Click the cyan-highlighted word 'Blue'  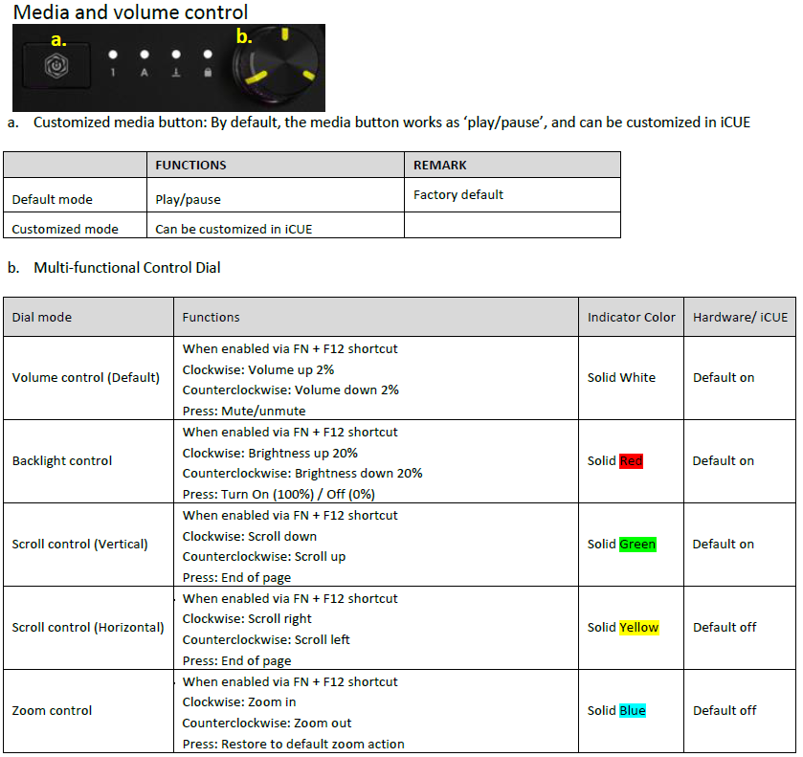pyautogui.click(x=633, y=710)
